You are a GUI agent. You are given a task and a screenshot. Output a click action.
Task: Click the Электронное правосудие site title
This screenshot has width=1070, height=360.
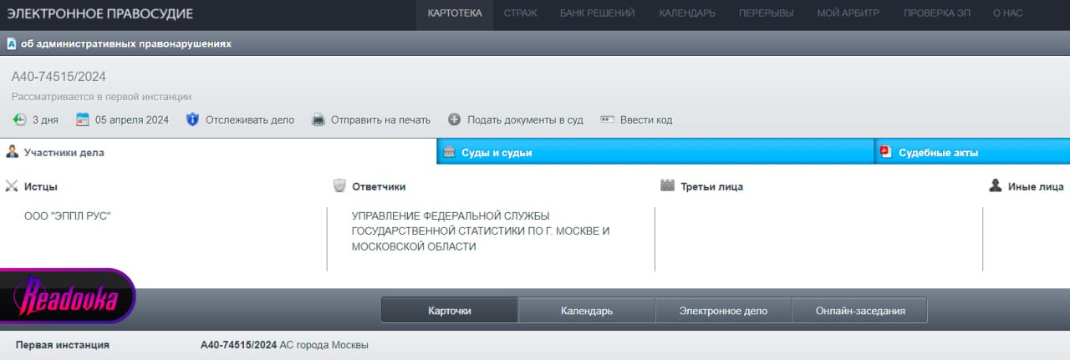click(x=100, y=13)
